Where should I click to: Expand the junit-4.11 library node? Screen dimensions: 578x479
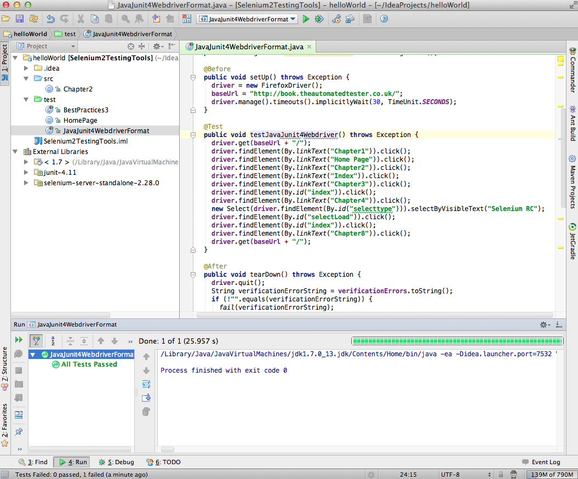point(26,172)
